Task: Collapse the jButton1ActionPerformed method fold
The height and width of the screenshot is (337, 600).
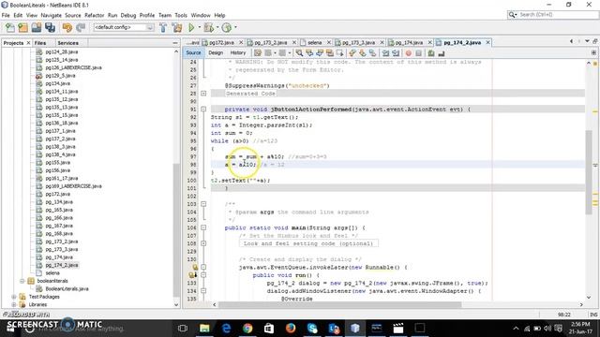Action: tap(203, 110)
